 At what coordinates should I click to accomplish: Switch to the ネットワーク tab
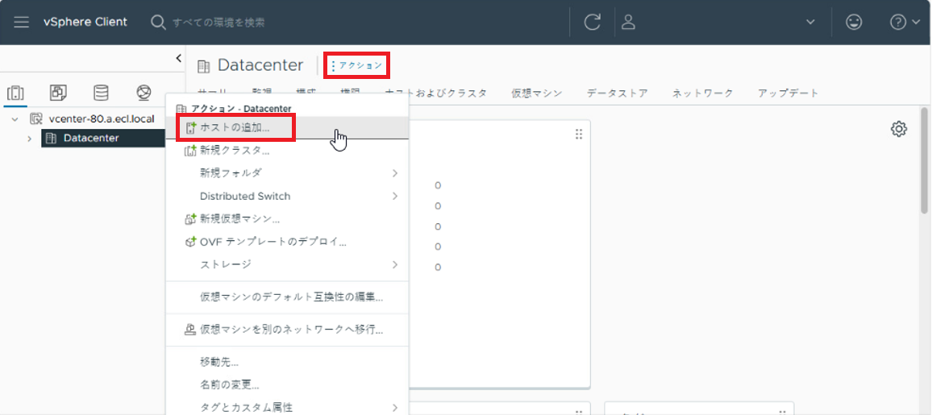[702, 93]
